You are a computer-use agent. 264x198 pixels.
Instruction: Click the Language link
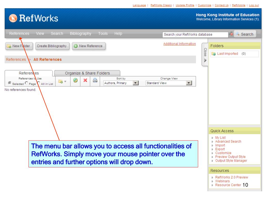(x=139, y=5)
